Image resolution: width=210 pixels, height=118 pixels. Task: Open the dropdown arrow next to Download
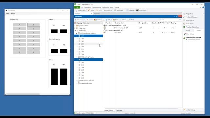click(104, 20)
